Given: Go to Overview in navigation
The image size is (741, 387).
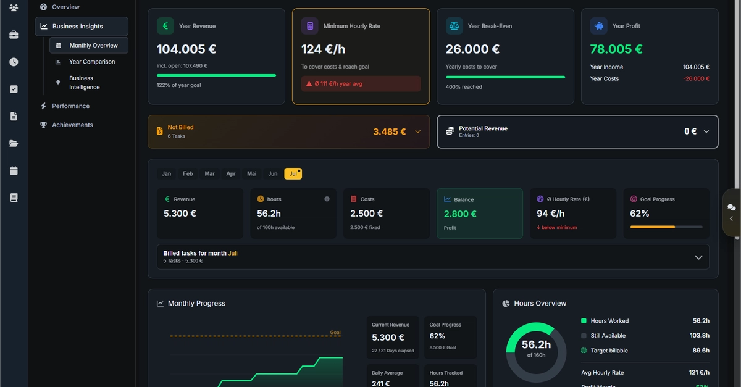Looking at the screenshot, I should pyautogui.click(x=65, y=7).
